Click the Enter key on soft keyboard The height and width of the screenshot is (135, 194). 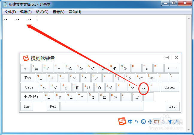coord(170,87)
